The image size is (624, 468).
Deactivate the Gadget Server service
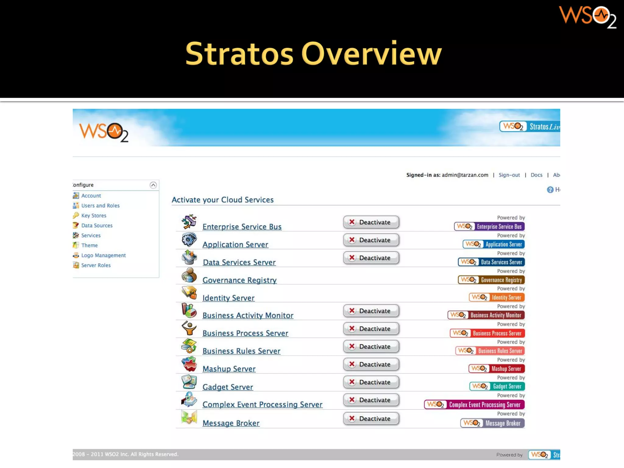[x=371, y=382]
